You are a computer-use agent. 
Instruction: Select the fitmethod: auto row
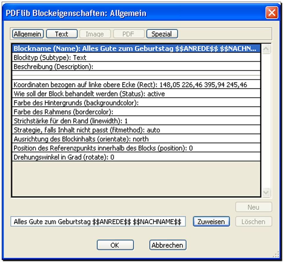point(136,130)
